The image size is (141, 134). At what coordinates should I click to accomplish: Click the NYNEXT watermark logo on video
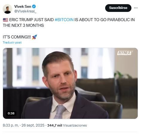pyautogui.click(x=125, y=53)
